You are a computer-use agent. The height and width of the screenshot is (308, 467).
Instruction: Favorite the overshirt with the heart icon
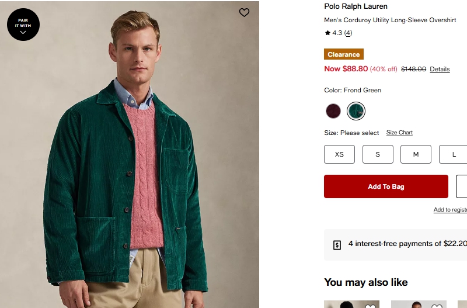pos(244,12)
